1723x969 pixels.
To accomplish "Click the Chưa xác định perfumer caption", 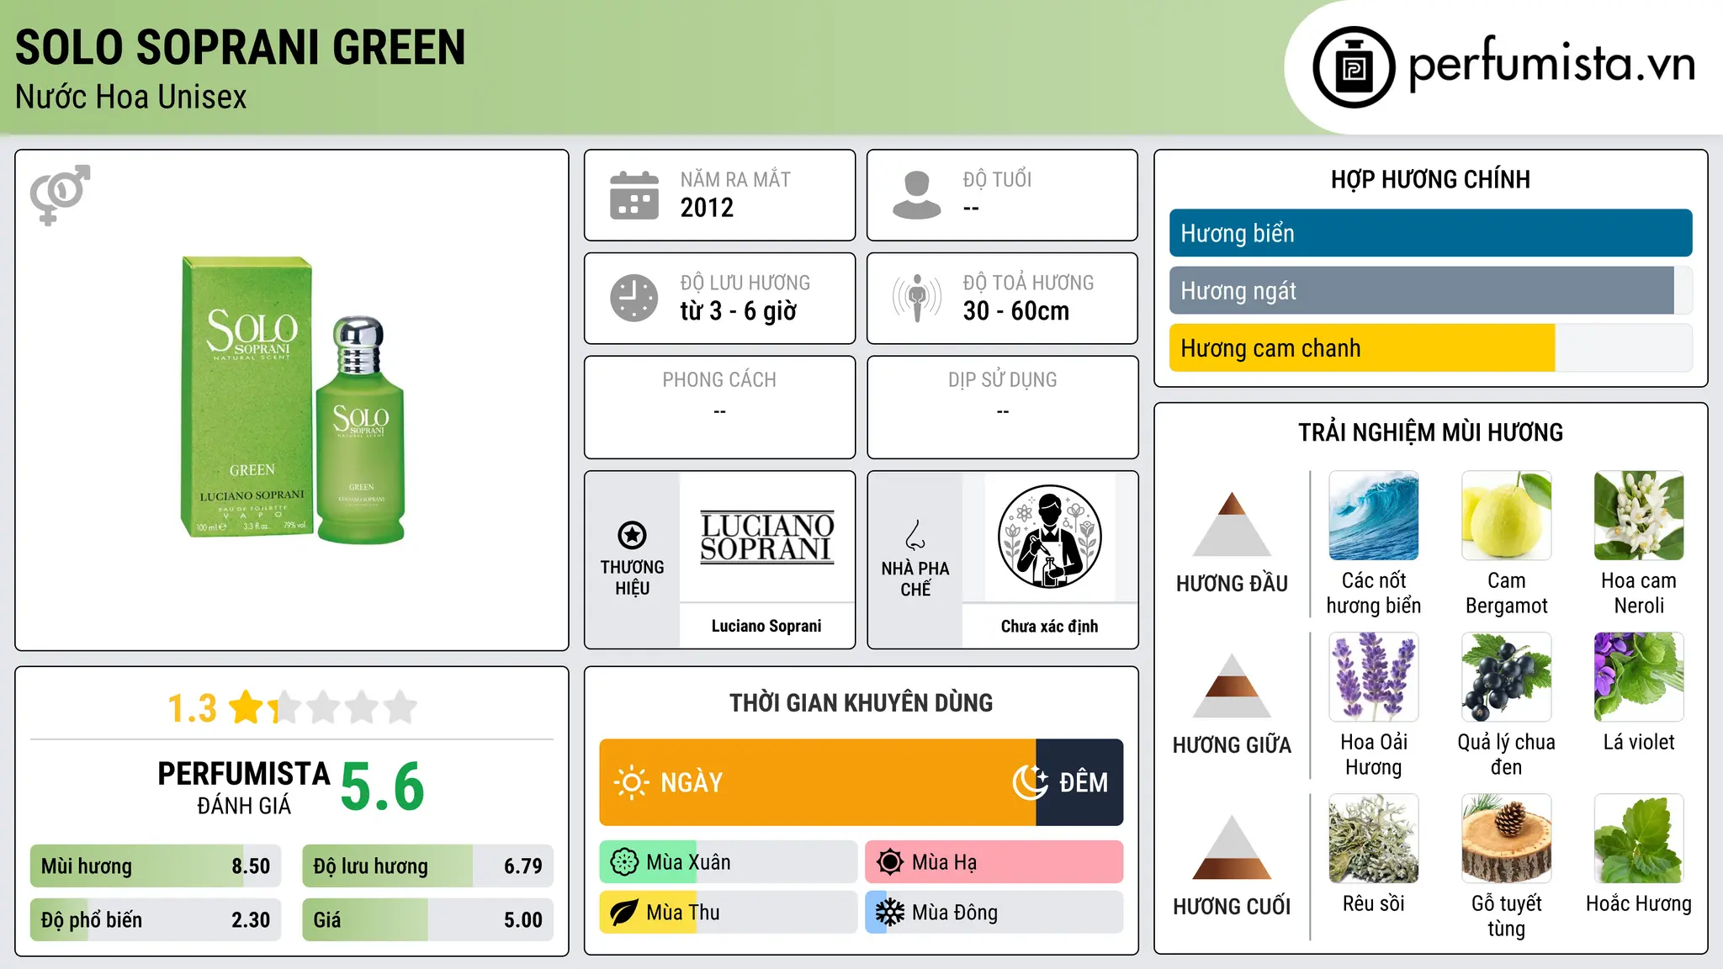I will (x=1049, y=626).
